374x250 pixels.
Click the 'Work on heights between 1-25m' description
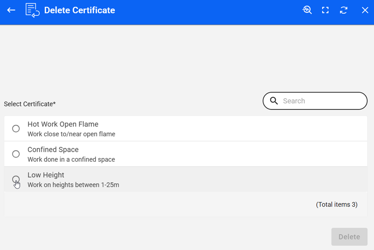coord(73,185)
